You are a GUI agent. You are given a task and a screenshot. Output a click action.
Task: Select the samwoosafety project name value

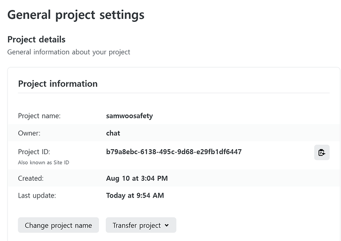pos(129,116)
